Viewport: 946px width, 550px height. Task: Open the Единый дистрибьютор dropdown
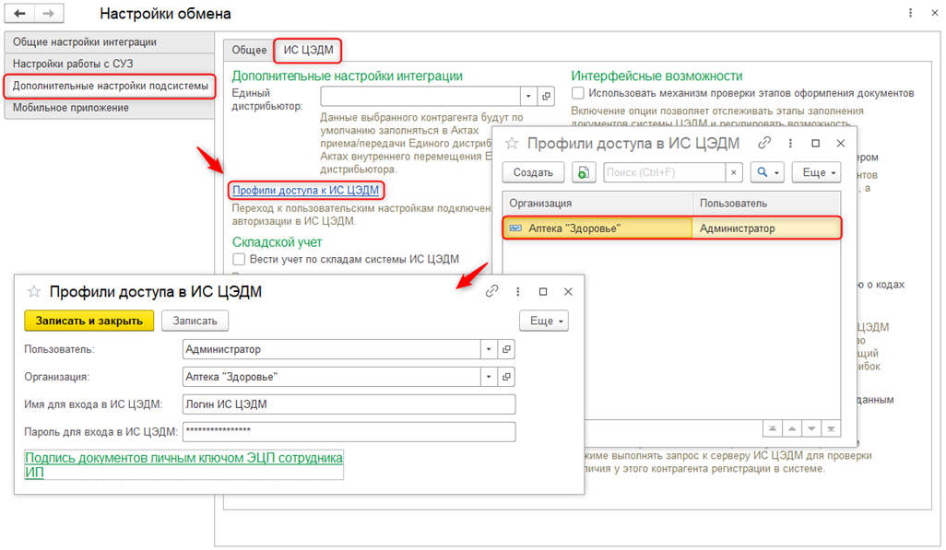[x=528, y=97]
